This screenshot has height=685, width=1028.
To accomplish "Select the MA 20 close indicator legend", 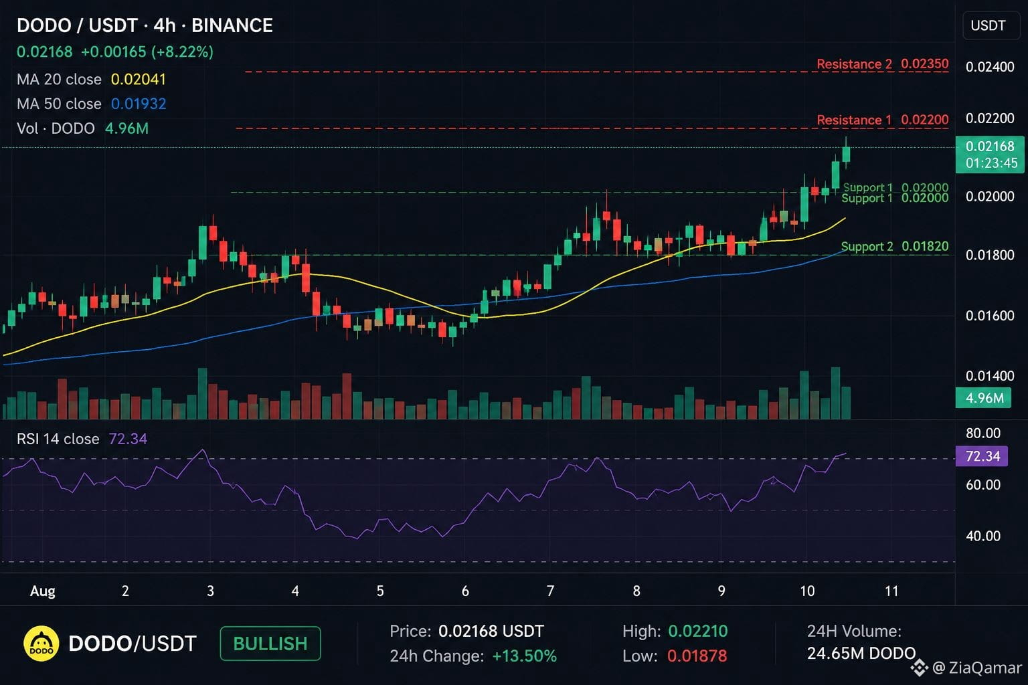I will (91, 79).
